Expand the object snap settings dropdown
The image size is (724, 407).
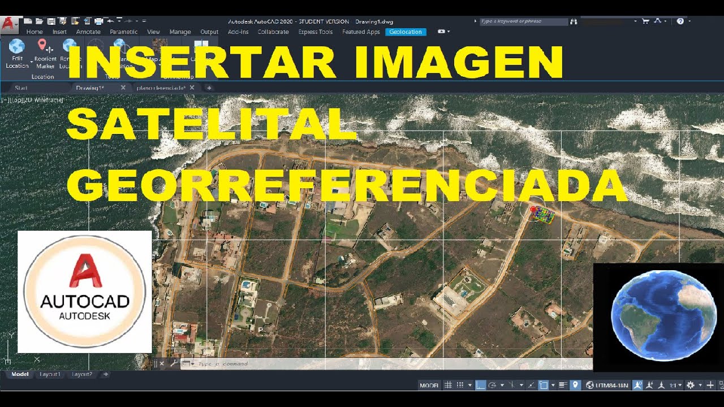pyautogui.click(x=553, y=386)
